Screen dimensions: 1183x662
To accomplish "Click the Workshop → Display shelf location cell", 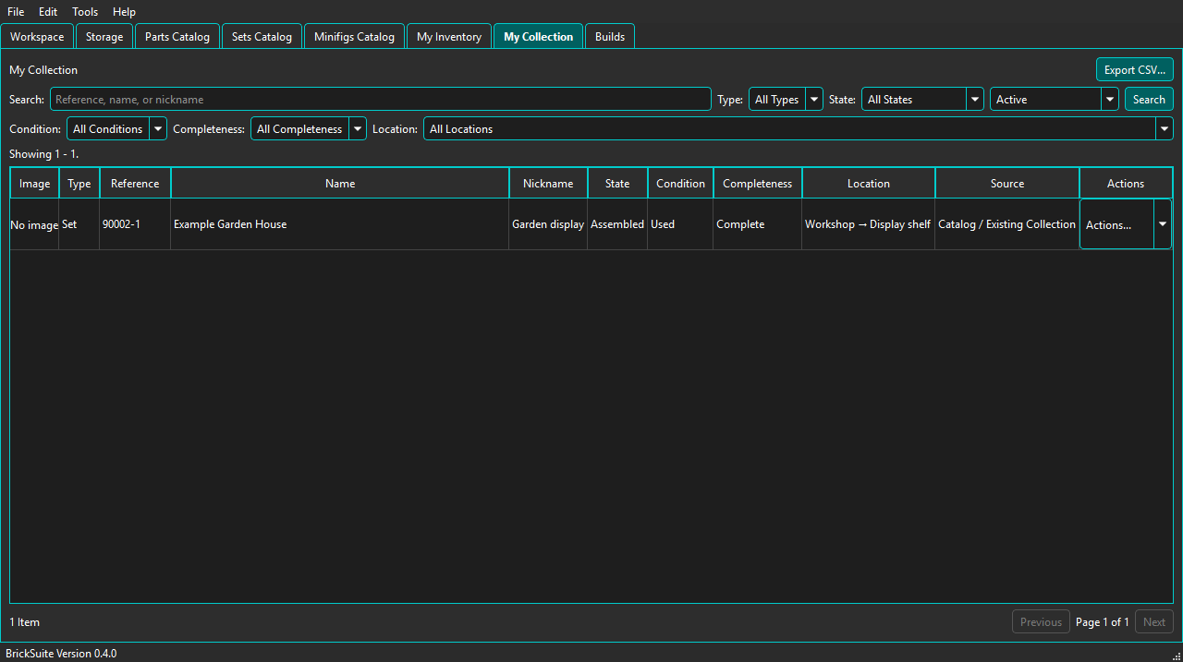I will [869, 224].
